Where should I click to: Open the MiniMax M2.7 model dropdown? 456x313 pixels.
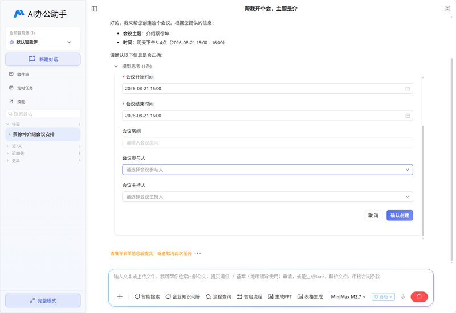[348, 296]
